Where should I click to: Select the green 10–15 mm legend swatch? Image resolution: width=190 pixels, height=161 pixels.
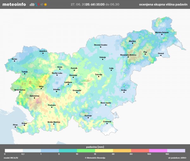pyautogui.click(x=86, y=151)
